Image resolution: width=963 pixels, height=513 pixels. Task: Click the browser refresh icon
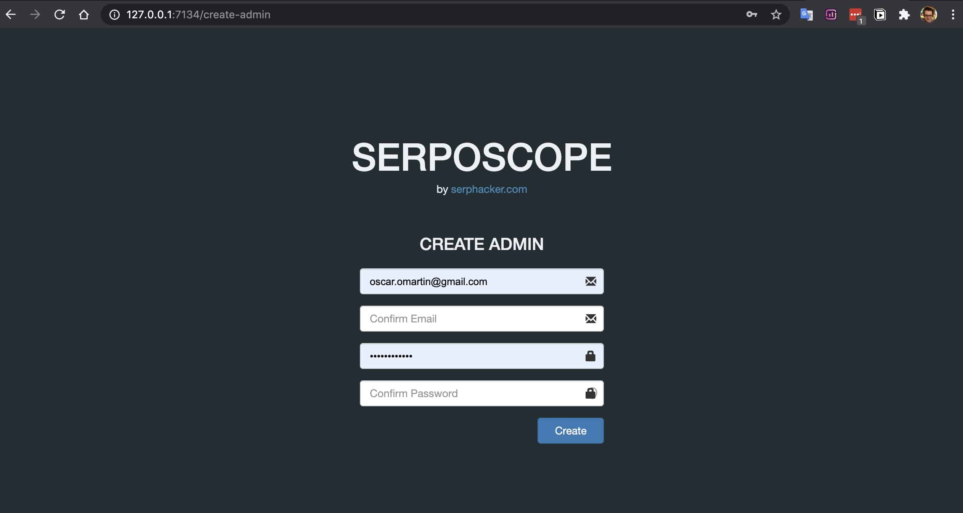60,14
